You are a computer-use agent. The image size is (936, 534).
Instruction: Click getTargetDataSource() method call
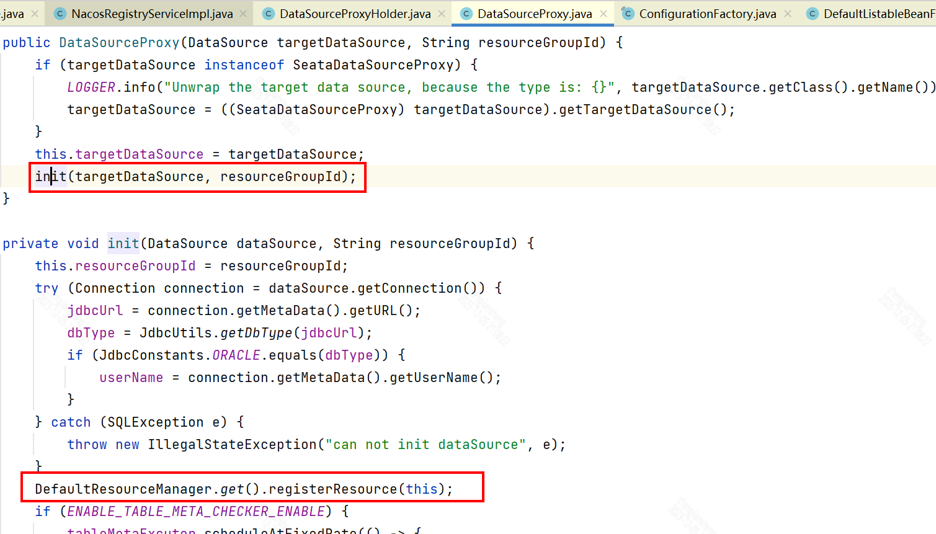[643, 110]
